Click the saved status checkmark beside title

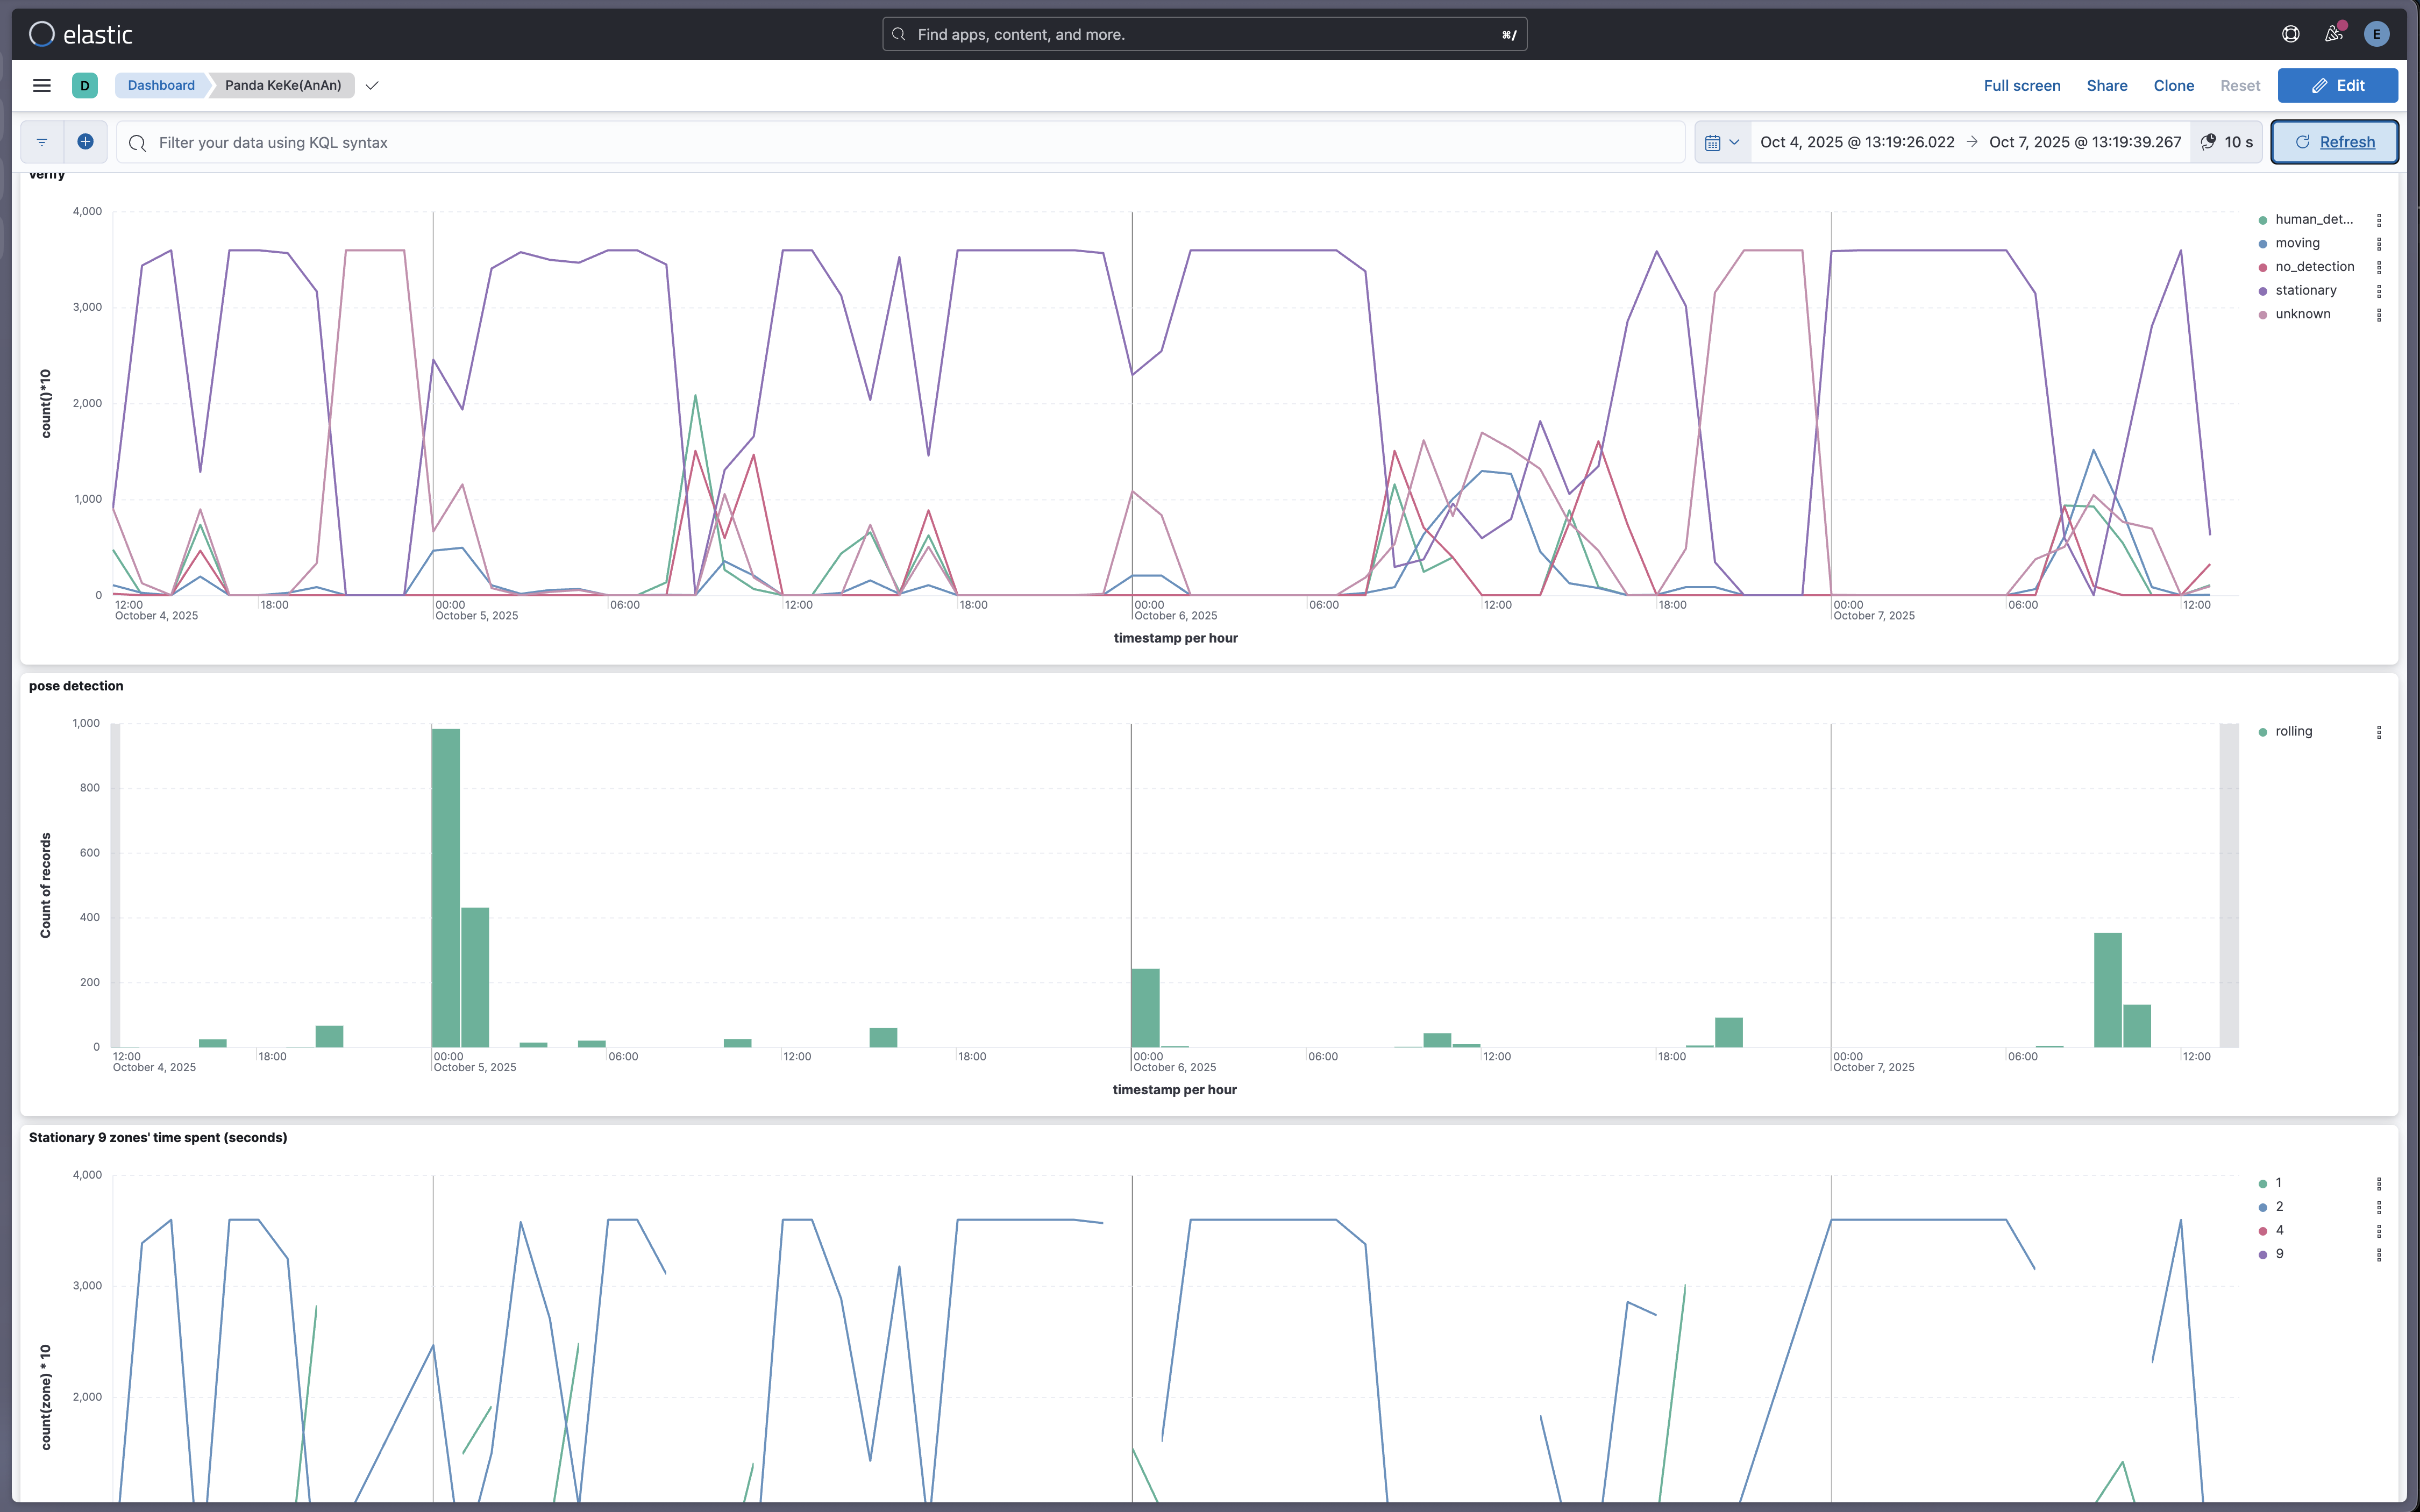tap(372, 85)
